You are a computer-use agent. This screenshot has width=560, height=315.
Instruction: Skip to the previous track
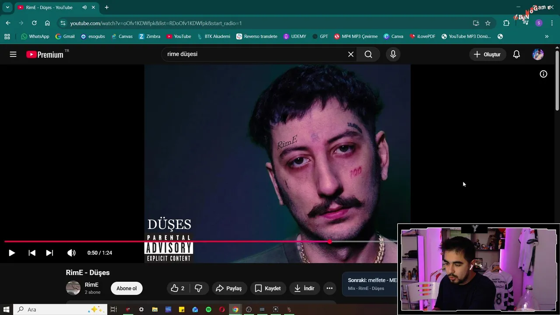32,253
